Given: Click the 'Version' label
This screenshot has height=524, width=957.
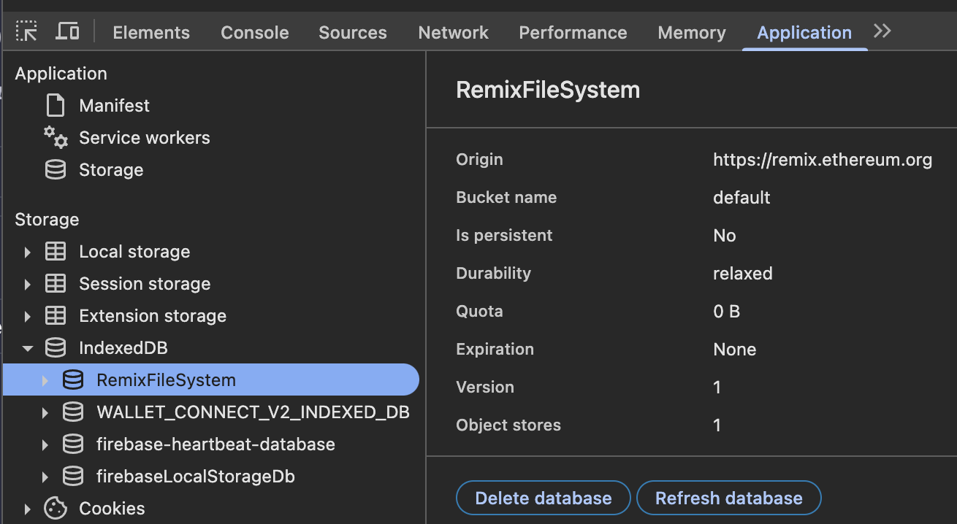Looking at the screenshot, I should [x=485, y=388].
